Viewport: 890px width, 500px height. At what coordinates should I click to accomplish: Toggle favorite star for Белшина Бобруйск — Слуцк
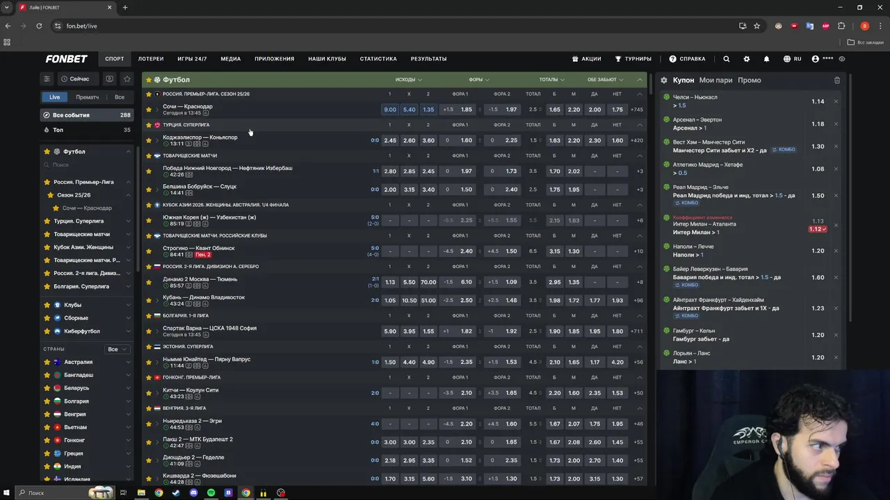point(149,190)
